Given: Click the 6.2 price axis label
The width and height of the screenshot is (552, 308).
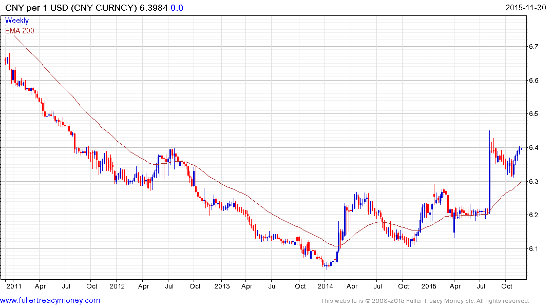Looking at the screenshot, I should [x=534, y=215].
